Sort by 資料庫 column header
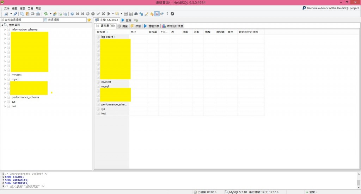This screenshot has height=194, width=361. (x=112, y=32)
